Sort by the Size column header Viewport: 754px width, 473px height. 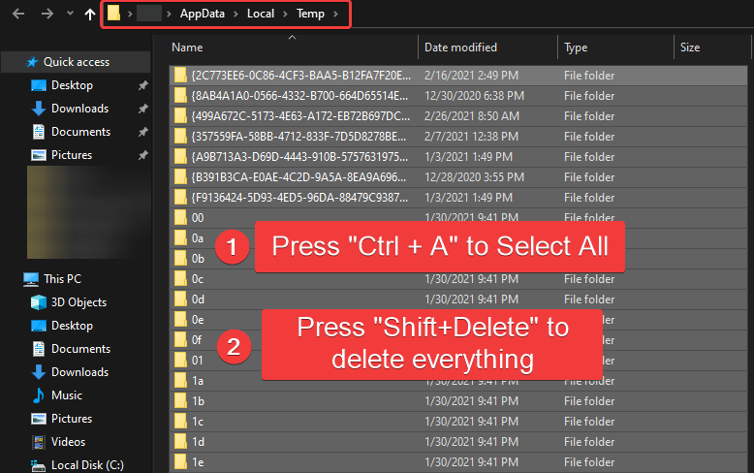(x=690, y=47)
